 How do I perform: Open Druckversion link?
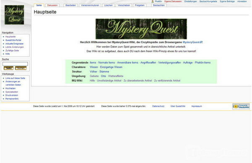(12, 95)
